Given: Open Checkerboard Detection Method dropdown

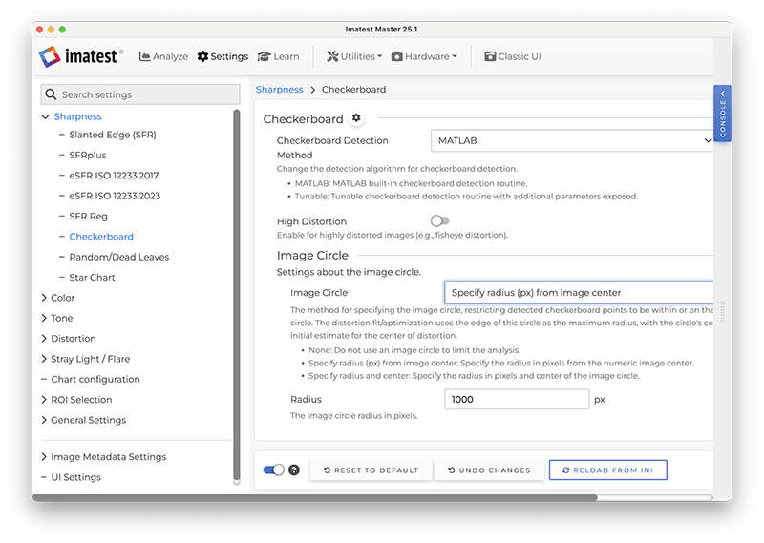Looking at the screenshot, I should click(x=572, y=140).
